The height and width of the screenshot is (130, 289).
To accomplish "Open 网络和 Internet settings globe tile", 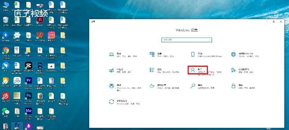I will pos(245,55).
